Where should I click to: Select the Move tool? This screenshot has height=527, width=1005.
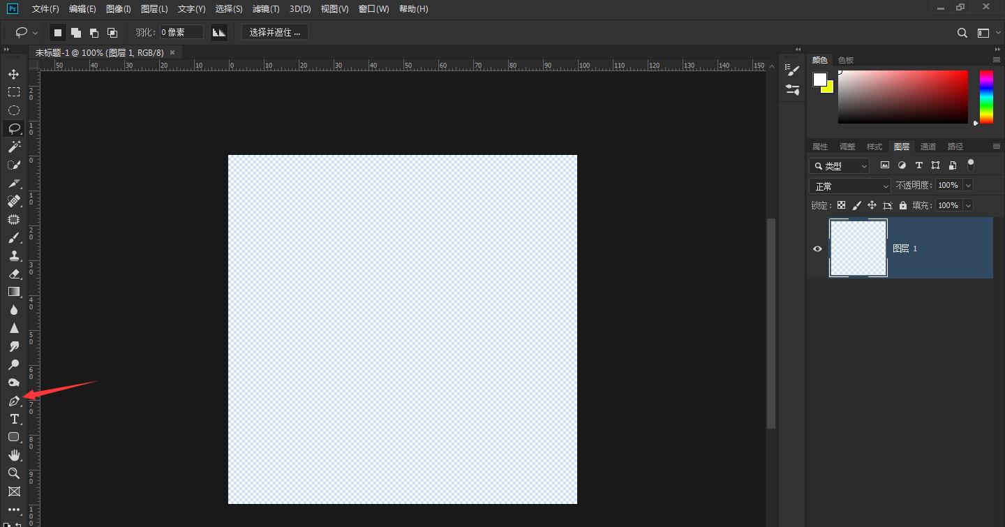pos(13,74)
